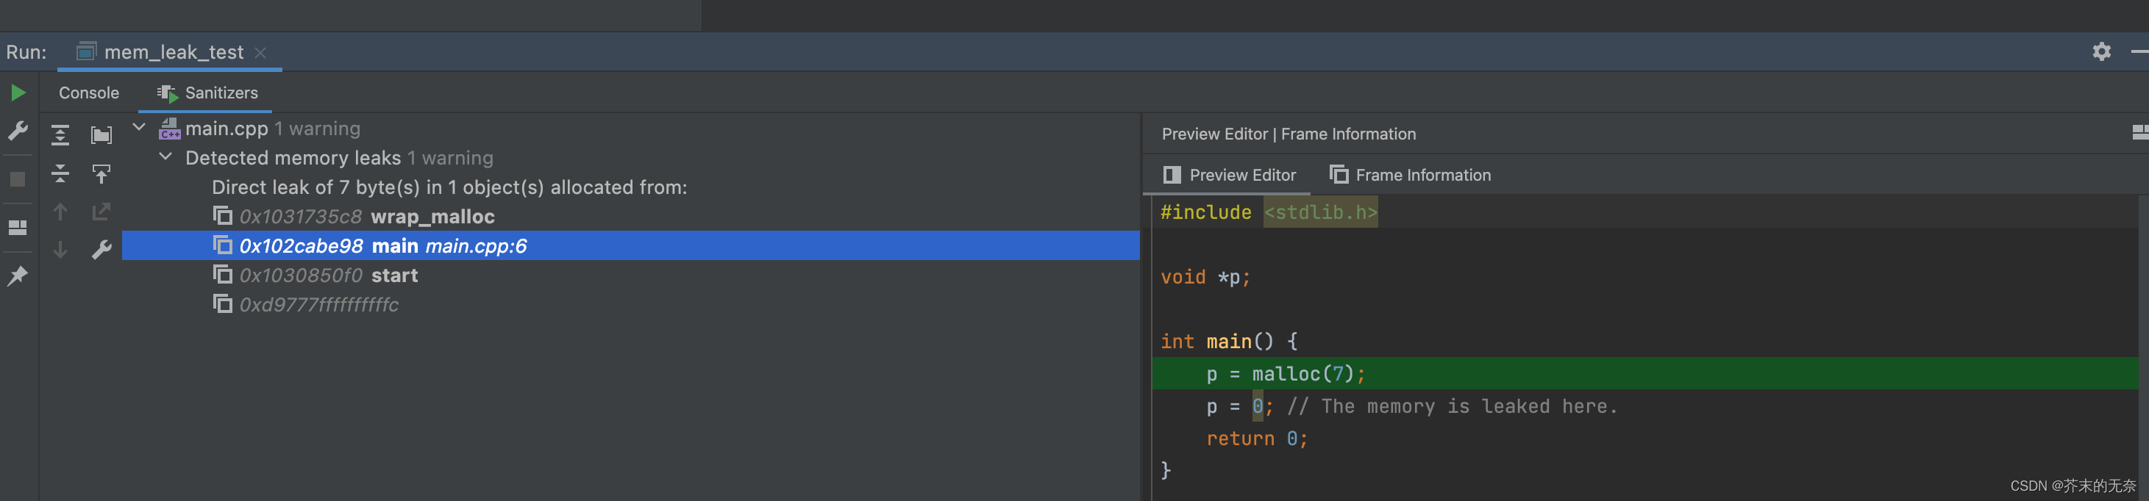Select the wrap_malloc stack frame
The image size is (2149, 501).
pyautogui.click(x=432, y=217)
